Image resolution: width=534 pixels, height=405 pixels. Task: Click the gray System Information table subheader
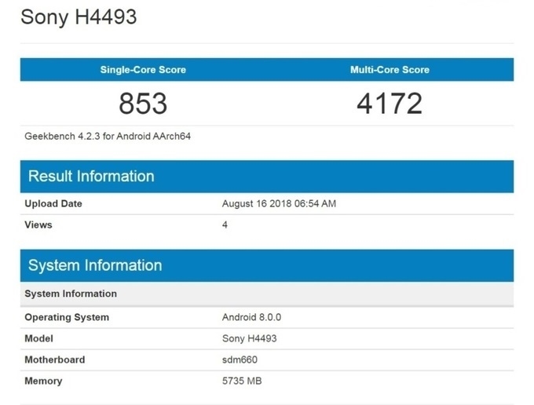(71, 294)
